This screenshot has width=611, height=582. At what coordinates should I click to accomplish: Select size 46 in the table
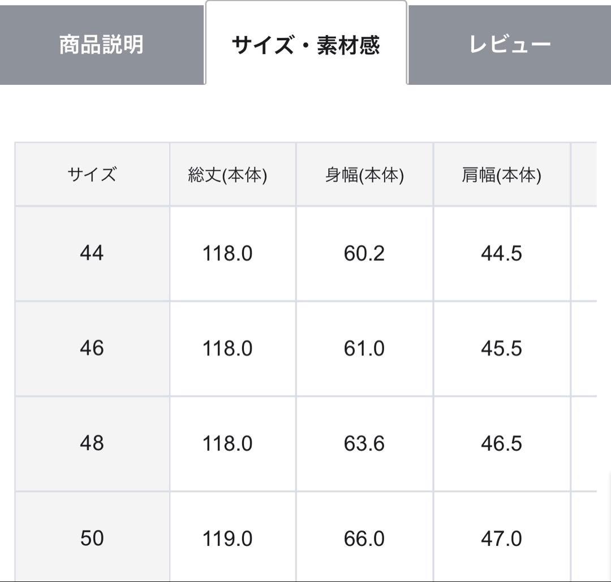click(x=92, y=348)
